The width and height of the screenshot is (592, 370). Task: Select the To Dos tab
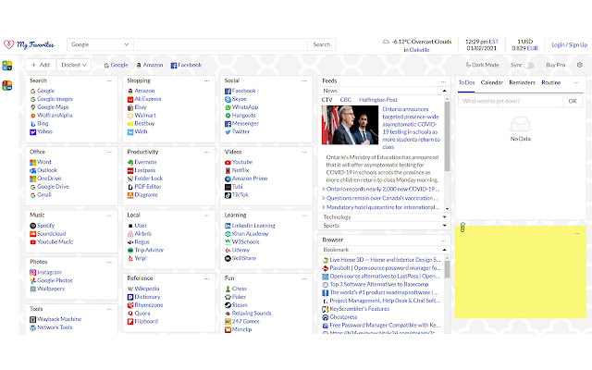click(466, 82)
